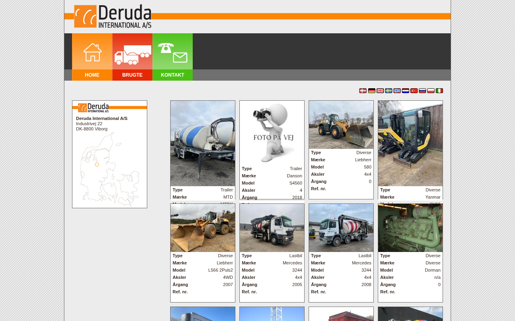
Task: Open the Liebherr L566 2Puls2 loader photo
Action: click(203, 228)
